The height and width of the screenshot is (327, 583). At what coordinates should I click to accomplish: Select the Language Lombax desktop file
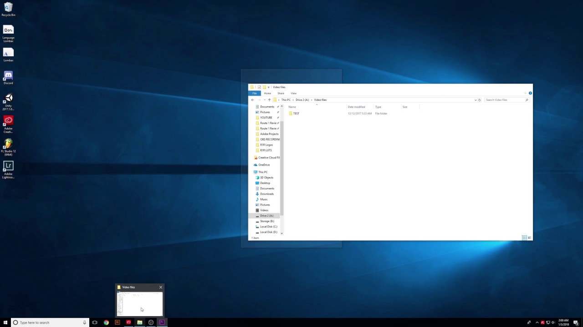[8, 34]
